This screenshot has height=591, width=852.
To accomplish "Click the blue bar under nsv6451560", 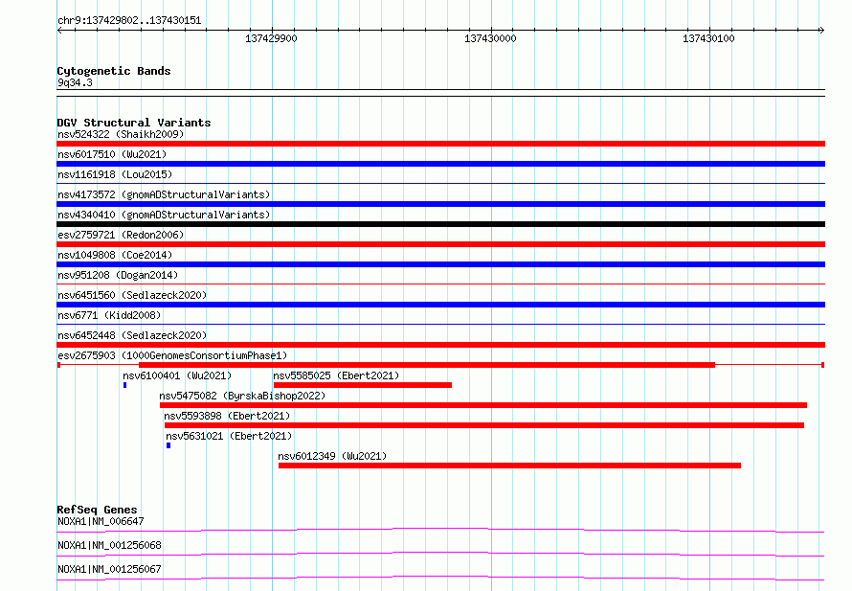I will tap(440, 305).
